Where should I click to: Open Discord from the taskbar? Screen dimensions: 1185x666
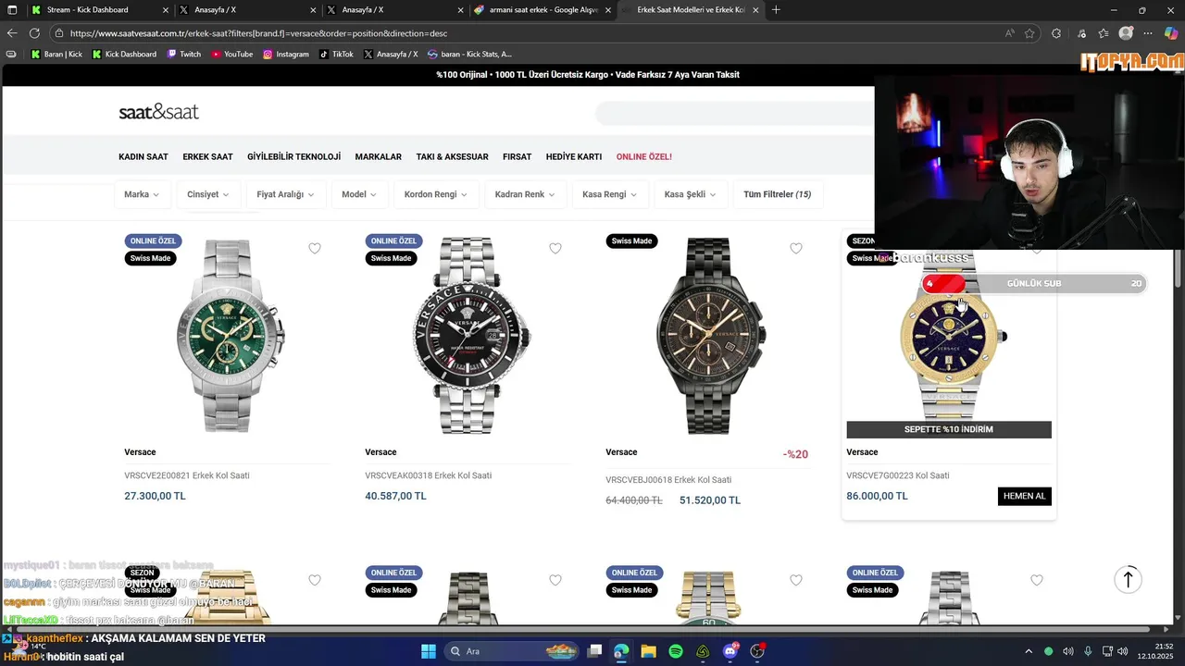(730, 651)
